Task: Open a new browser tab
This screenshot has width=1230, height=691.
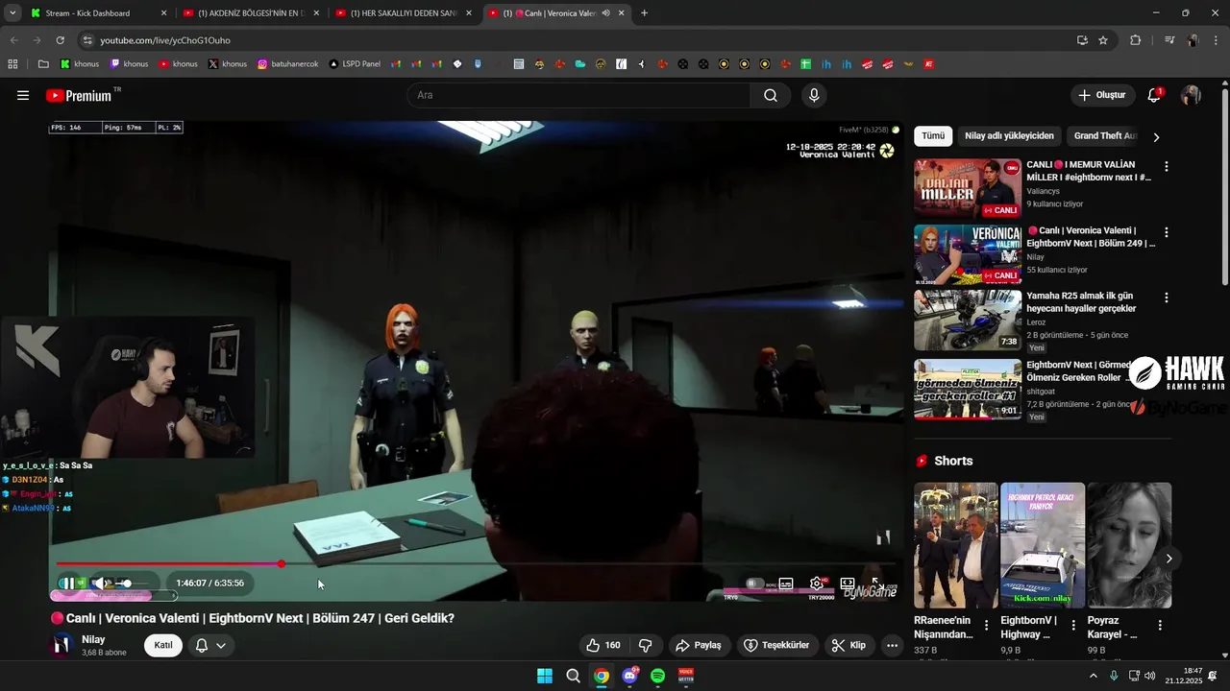Action: [644, 13]
